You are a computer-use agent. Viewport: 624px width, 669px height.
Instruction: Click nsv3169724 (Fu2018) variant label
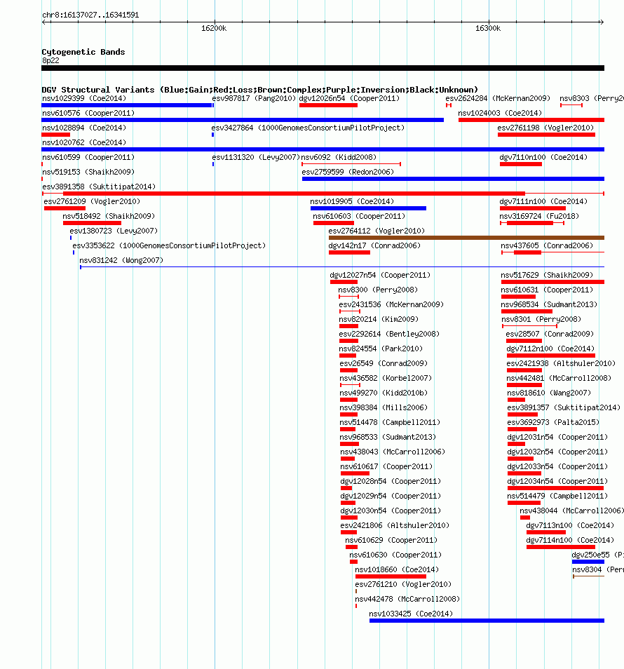[539, 216]
